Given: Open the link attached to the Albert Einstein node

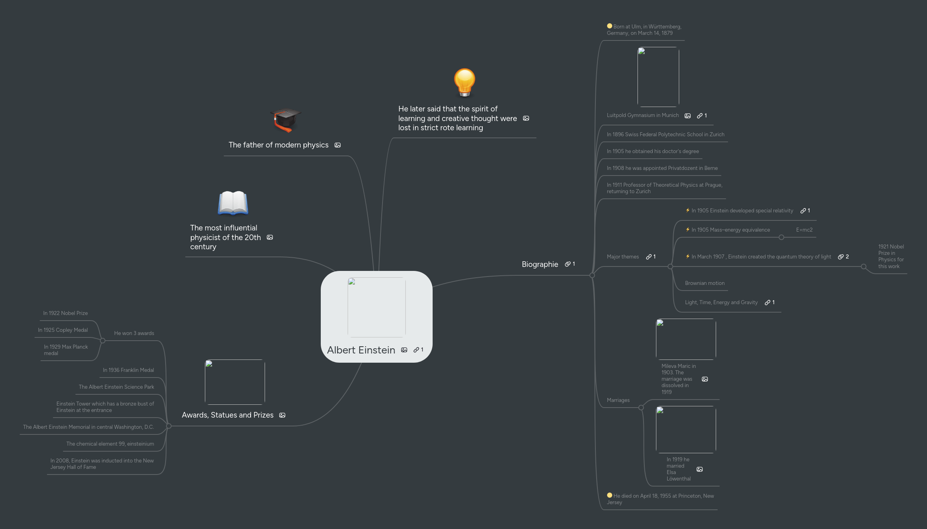Looking at the screenshot, I should click(x=417, y=350).
